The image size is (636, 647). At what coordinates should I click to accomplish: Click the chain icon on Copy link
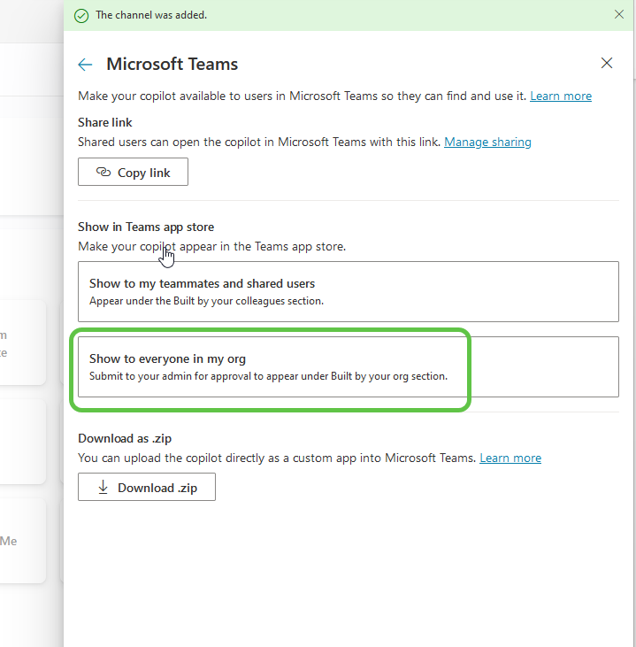click(103, 172)
